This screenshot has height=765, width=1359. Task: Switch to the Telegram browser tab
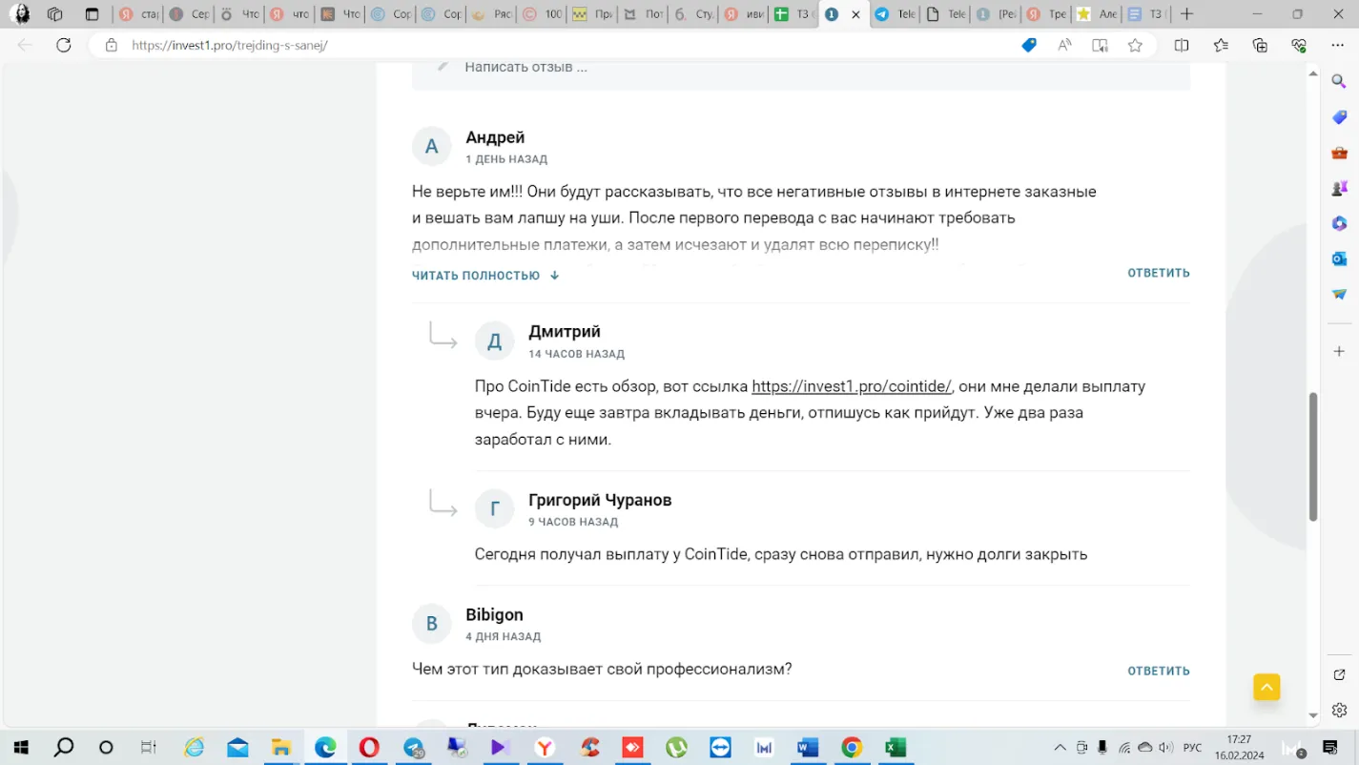[894, 14]
